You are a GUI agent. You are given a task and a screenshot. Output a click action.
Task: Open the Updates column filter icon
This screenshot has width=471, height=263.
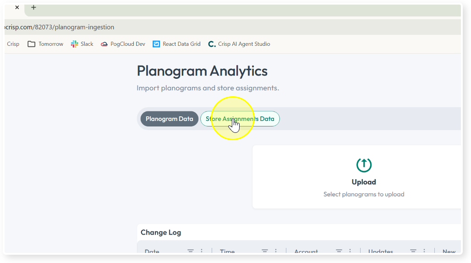coord(413,251)
